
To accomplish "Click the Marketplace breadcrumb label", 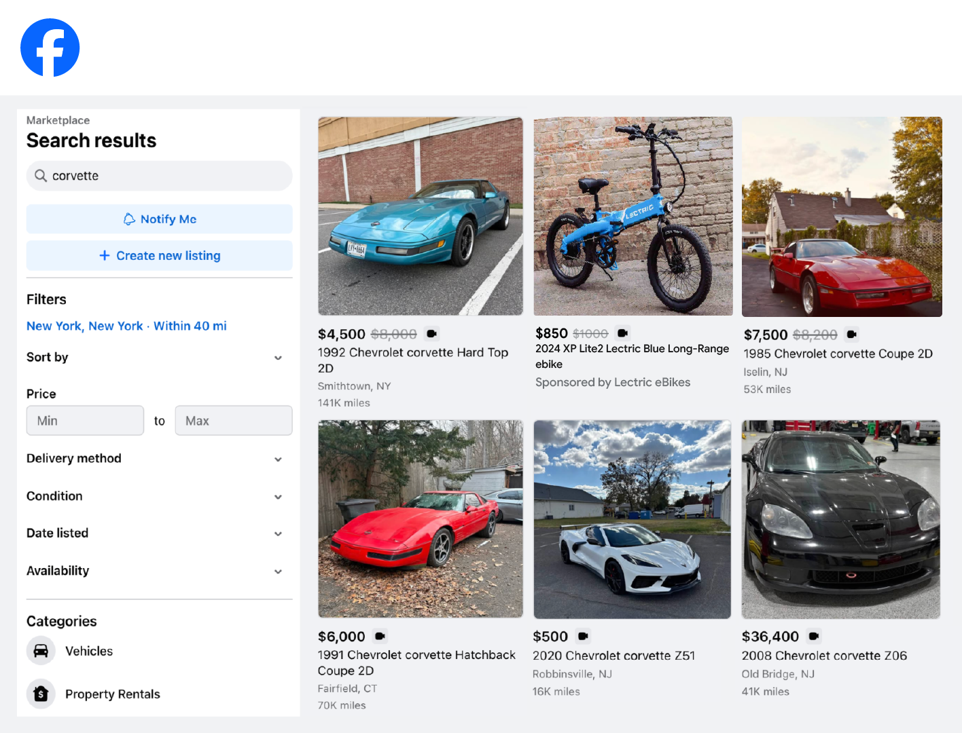I will click(58, 120).
